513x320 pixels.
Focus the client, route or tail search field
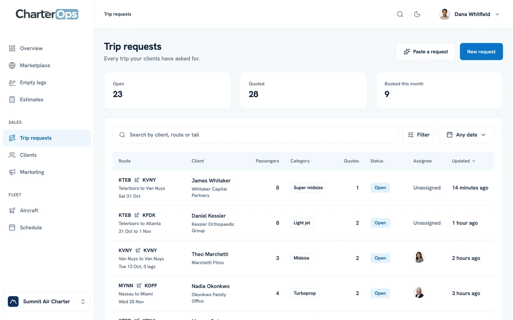[255, 135]
